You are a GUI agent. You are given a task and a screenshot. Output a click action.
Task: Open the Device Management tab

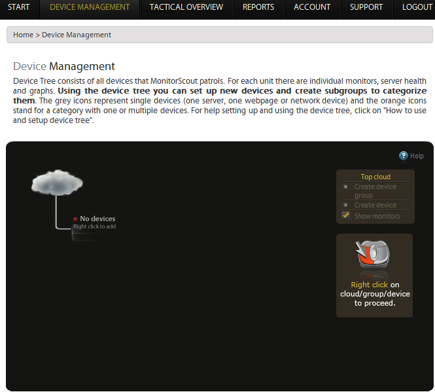pyautogui.click(x=90, y=7)
